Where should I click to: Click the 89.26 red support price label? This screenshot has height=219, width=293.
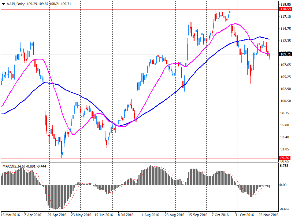[x=285, y=158]
